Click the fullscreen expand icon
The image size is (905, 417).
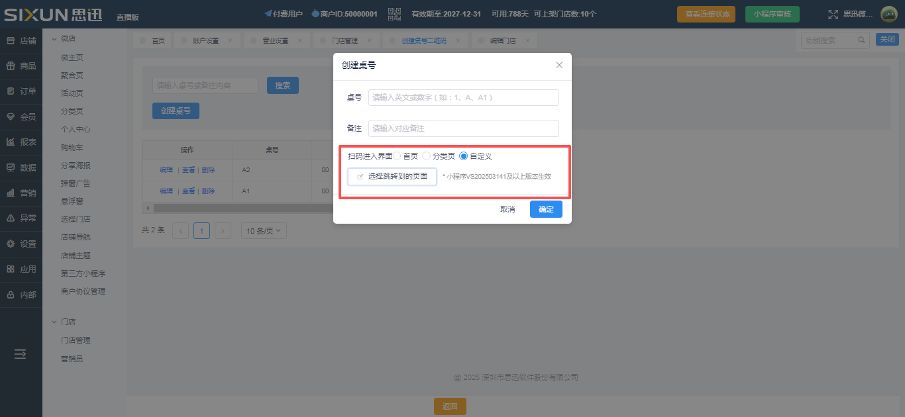(x=833, y=14)
